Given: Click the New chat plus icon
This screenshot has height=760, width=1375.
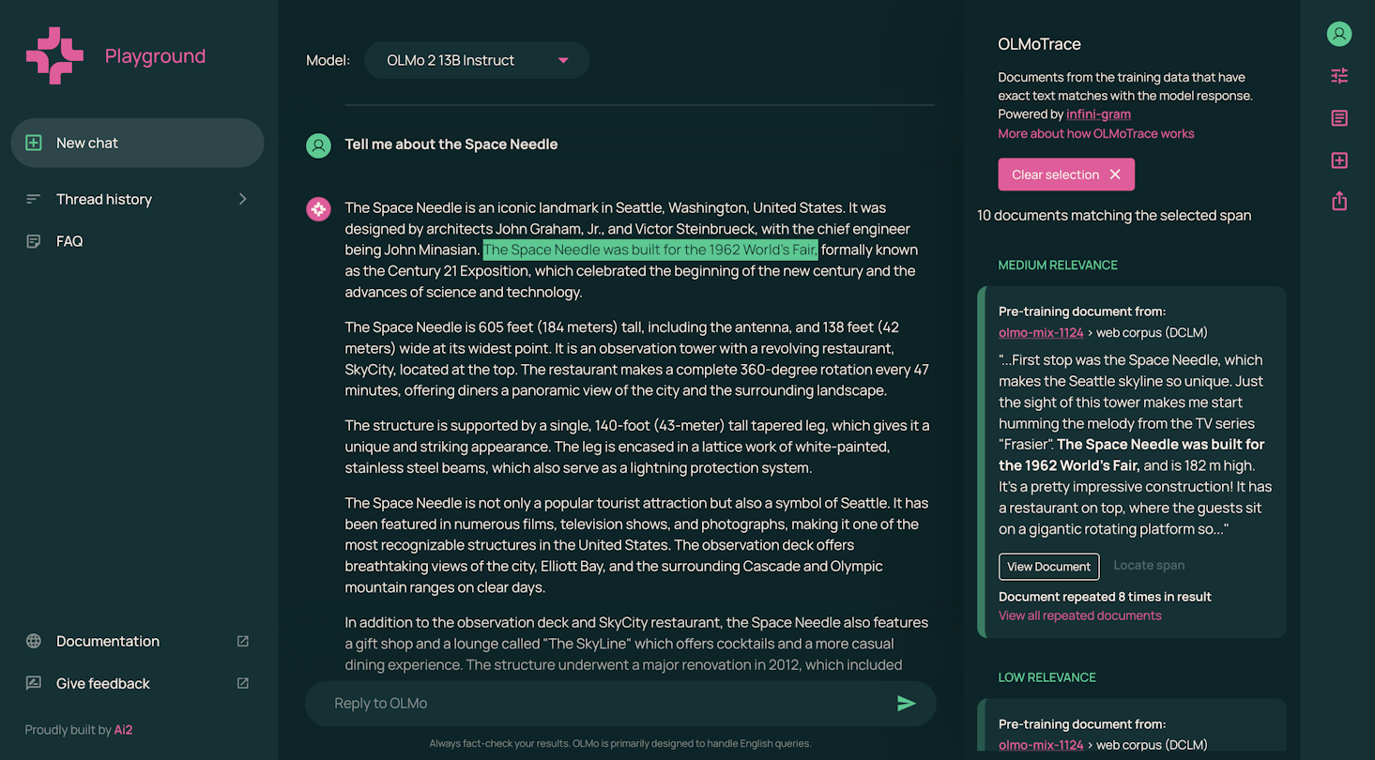Looking at the screenshot, I should [x=34, y=143].
